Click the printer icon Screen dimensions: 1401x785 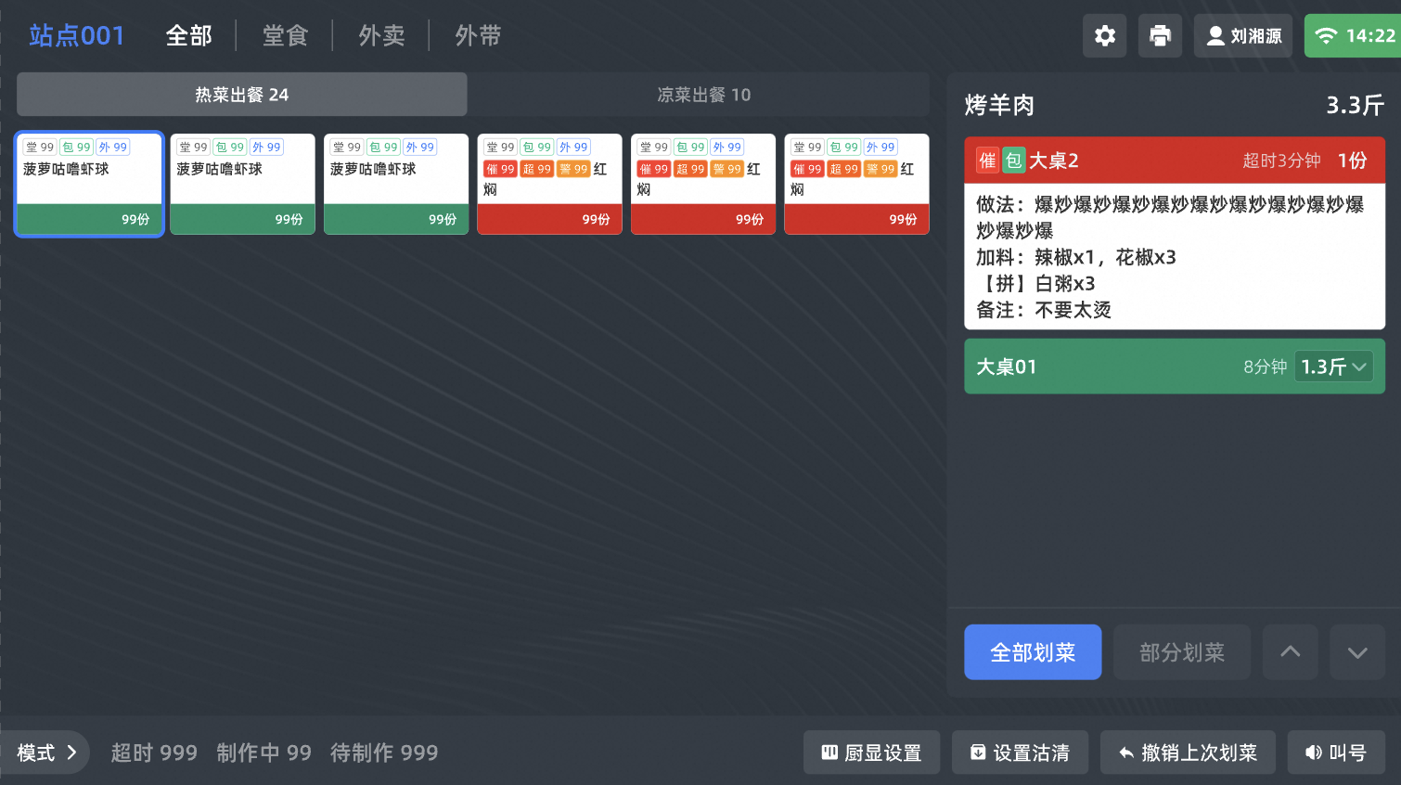[1160, 36]
